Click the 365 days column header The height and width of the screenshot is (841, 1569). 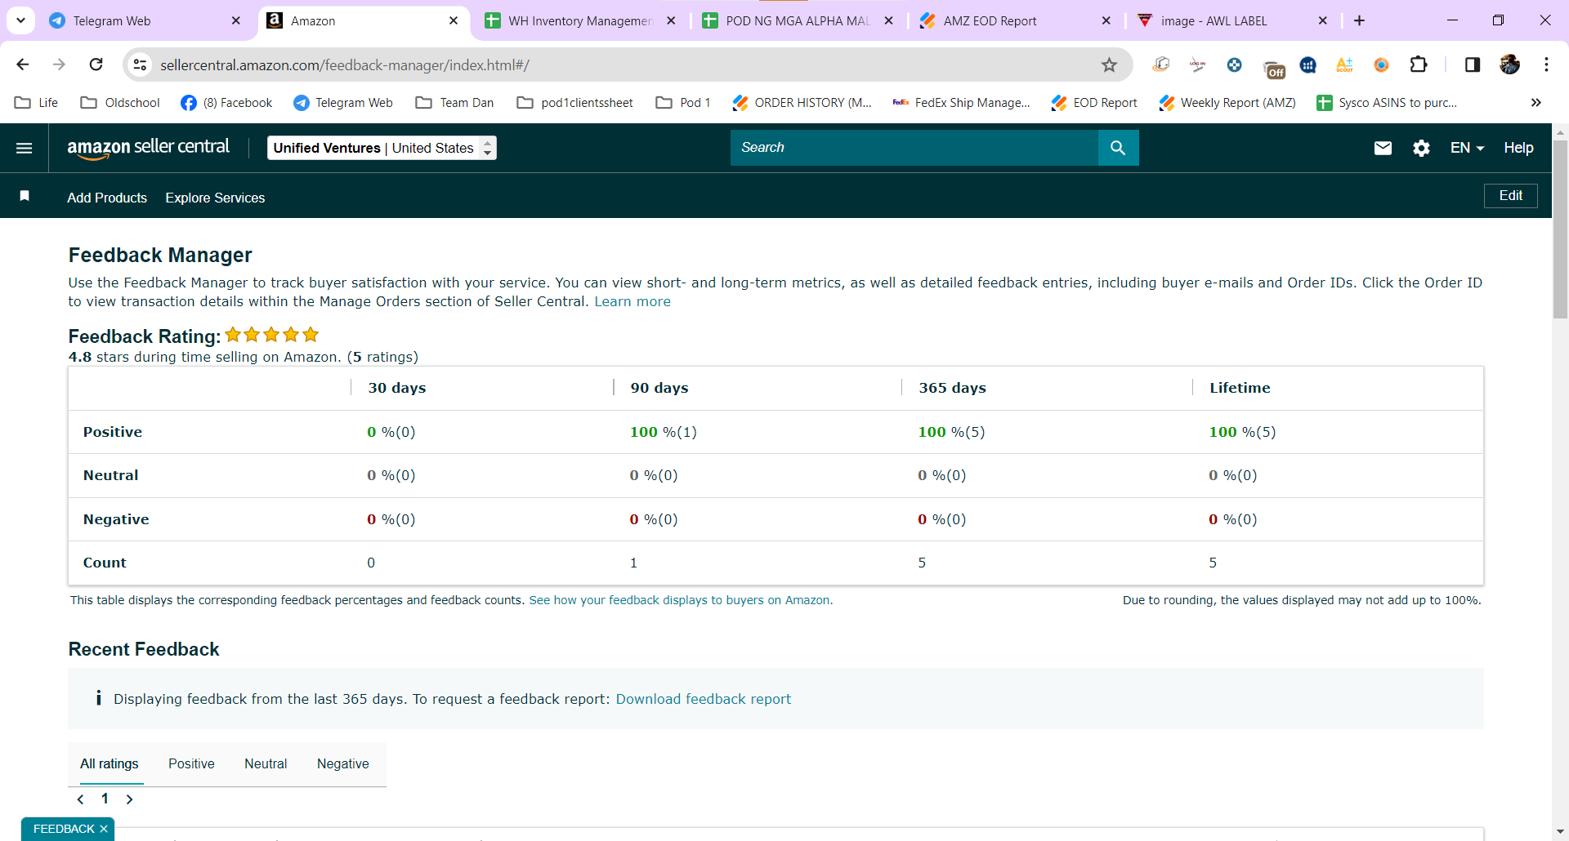952,388
